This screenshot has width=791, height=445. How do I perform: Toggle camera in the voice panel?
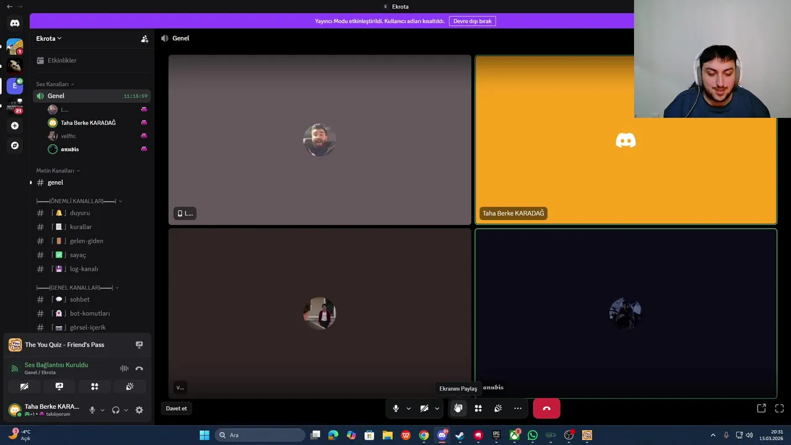[24, 386]
